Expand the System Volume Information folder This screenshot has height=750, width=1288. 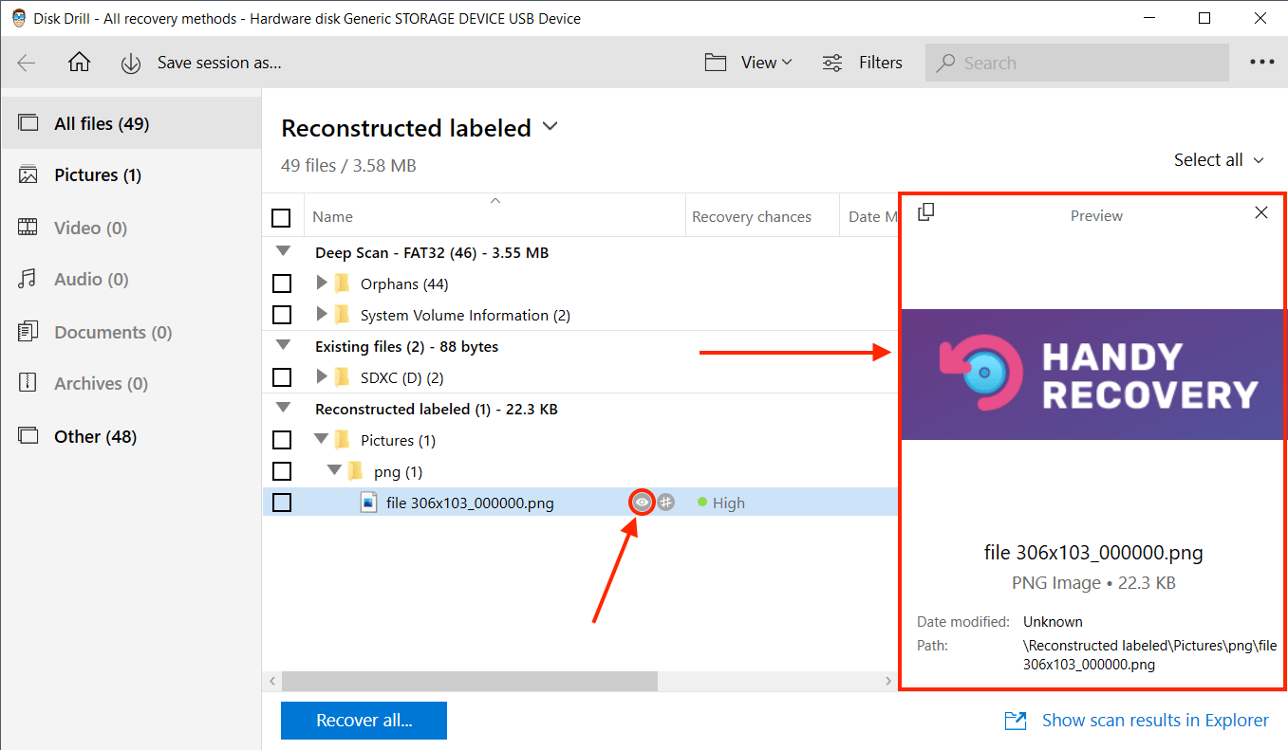pos(322,315)
